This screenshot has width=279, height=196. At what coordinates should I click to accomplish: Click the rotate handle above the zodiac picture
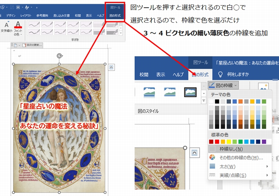coord(59,56)
